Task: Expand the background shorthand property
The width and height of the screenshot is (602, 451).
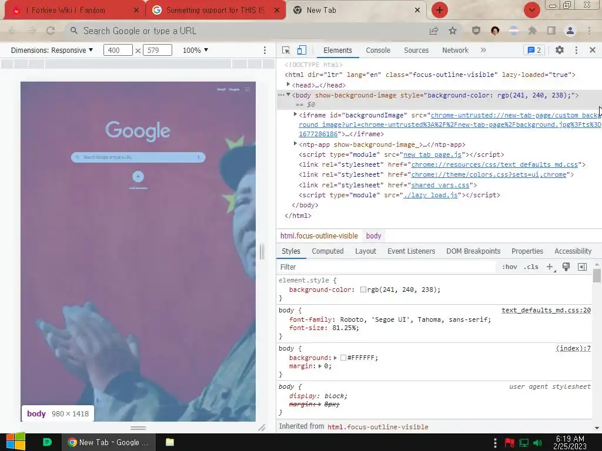Action: pyautogui.click(x=335, y=358)
